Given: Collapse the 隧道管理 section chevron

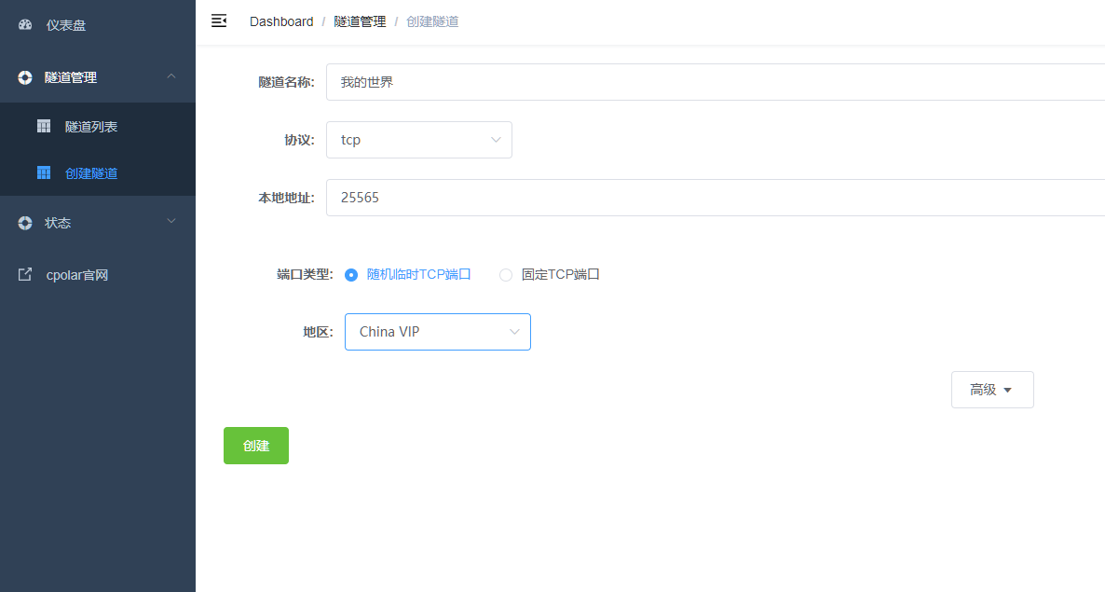Looking at the screenshot, I should pyautogui.click(x=171, y=77).
